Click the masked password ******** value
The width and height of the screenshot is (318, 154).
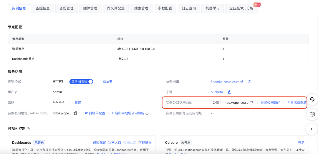point(58,102)
